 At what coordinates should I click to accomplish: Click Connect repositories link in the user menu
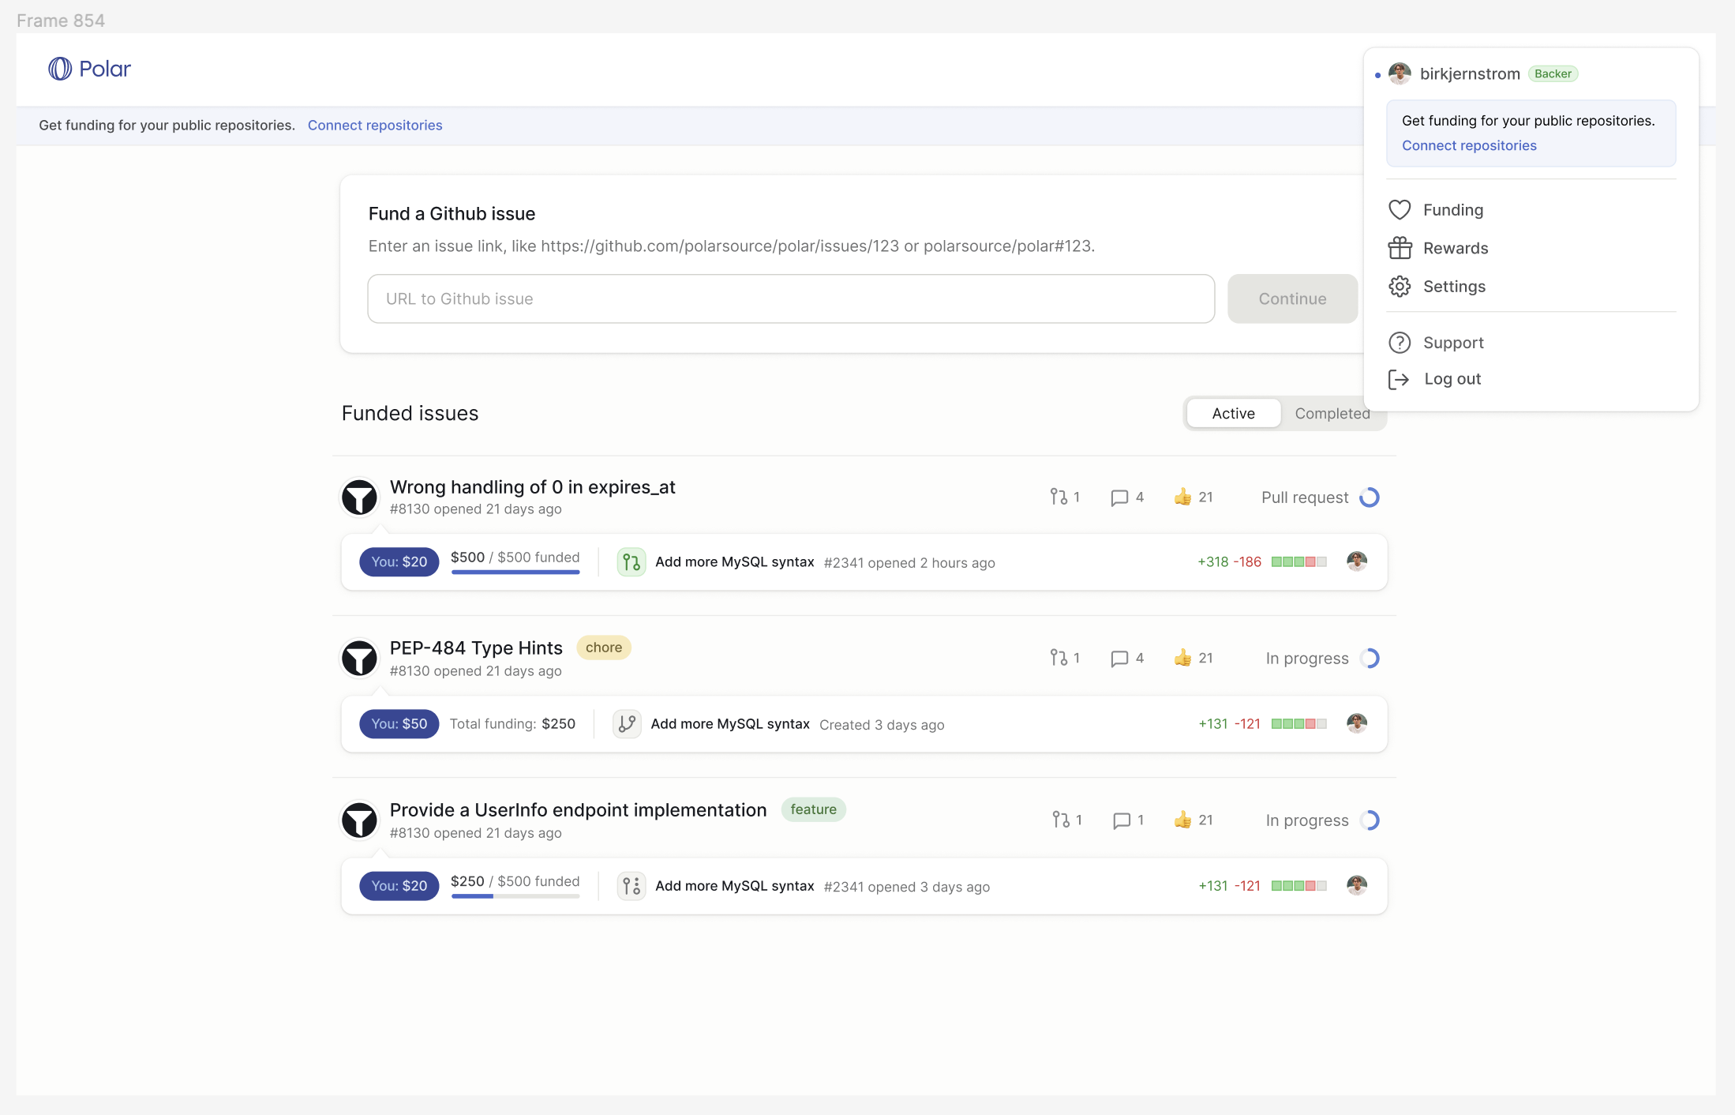[1469, 145]
